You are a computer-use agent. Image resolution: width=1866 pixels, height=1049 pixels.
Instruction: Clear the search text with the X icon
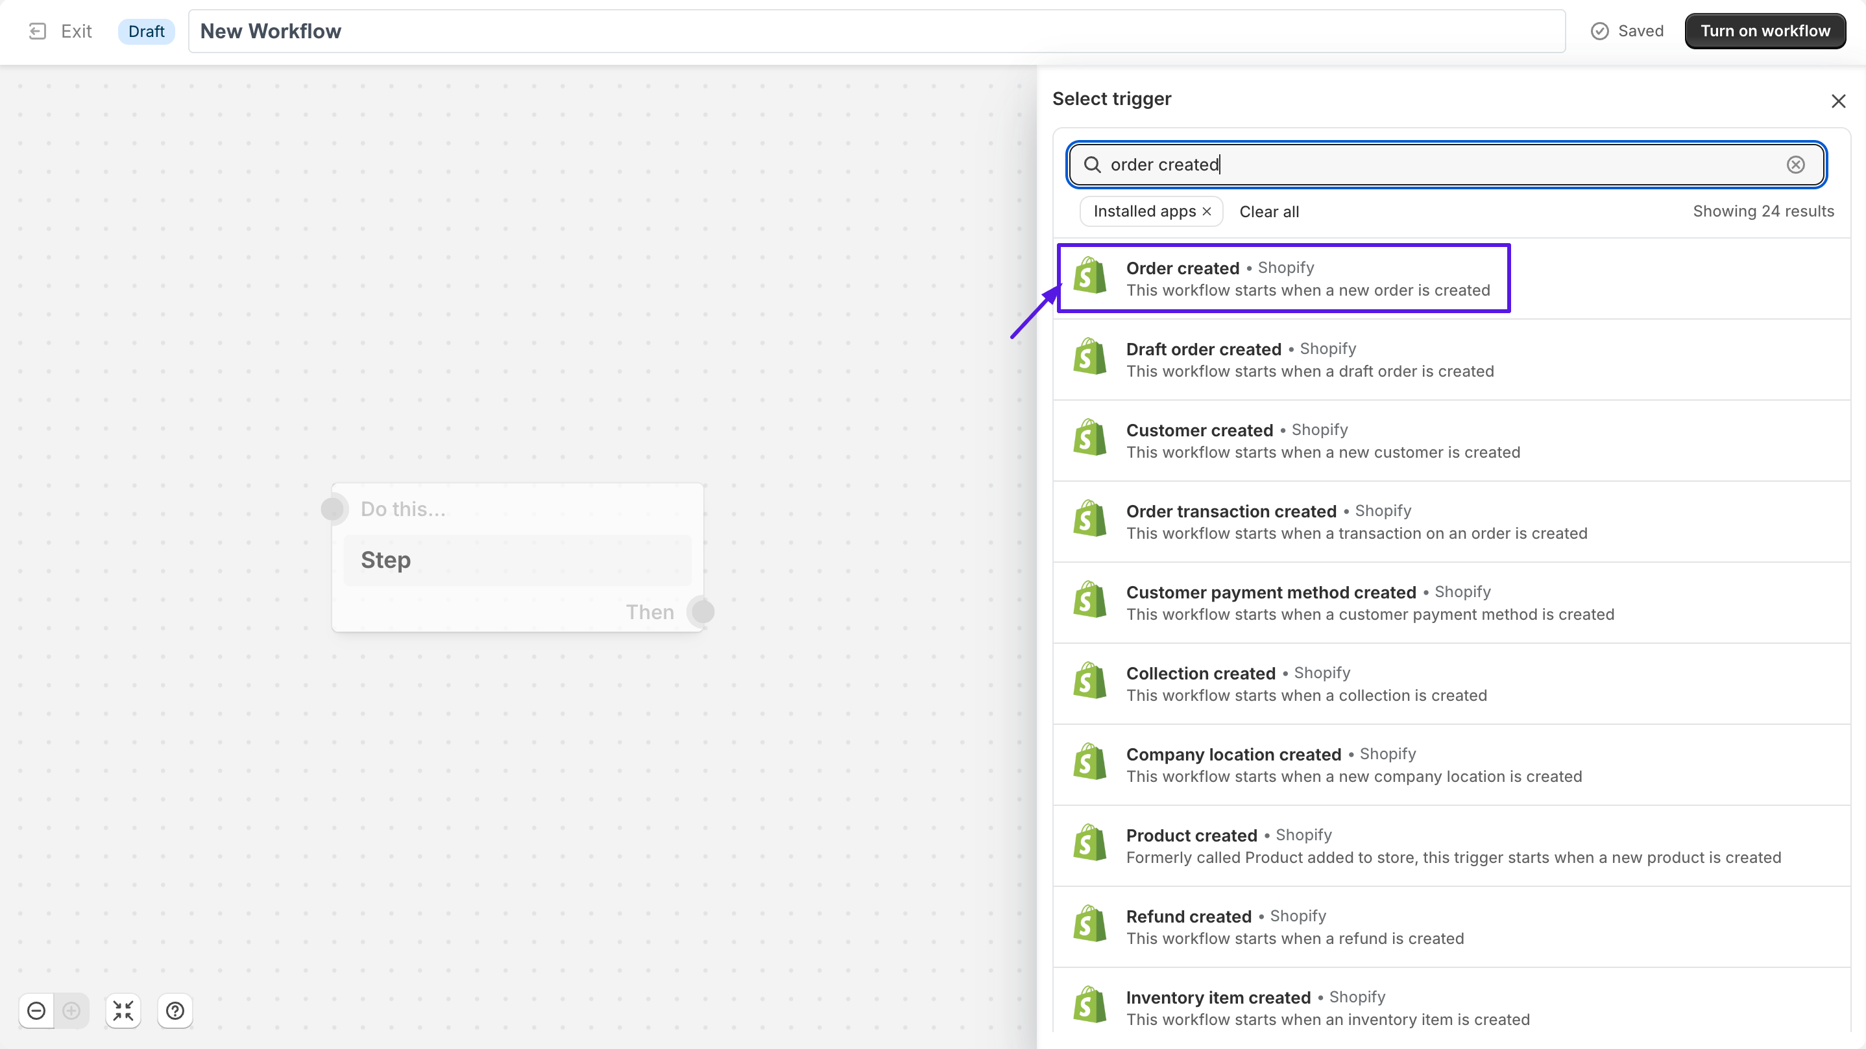[x=1795, y=164]
